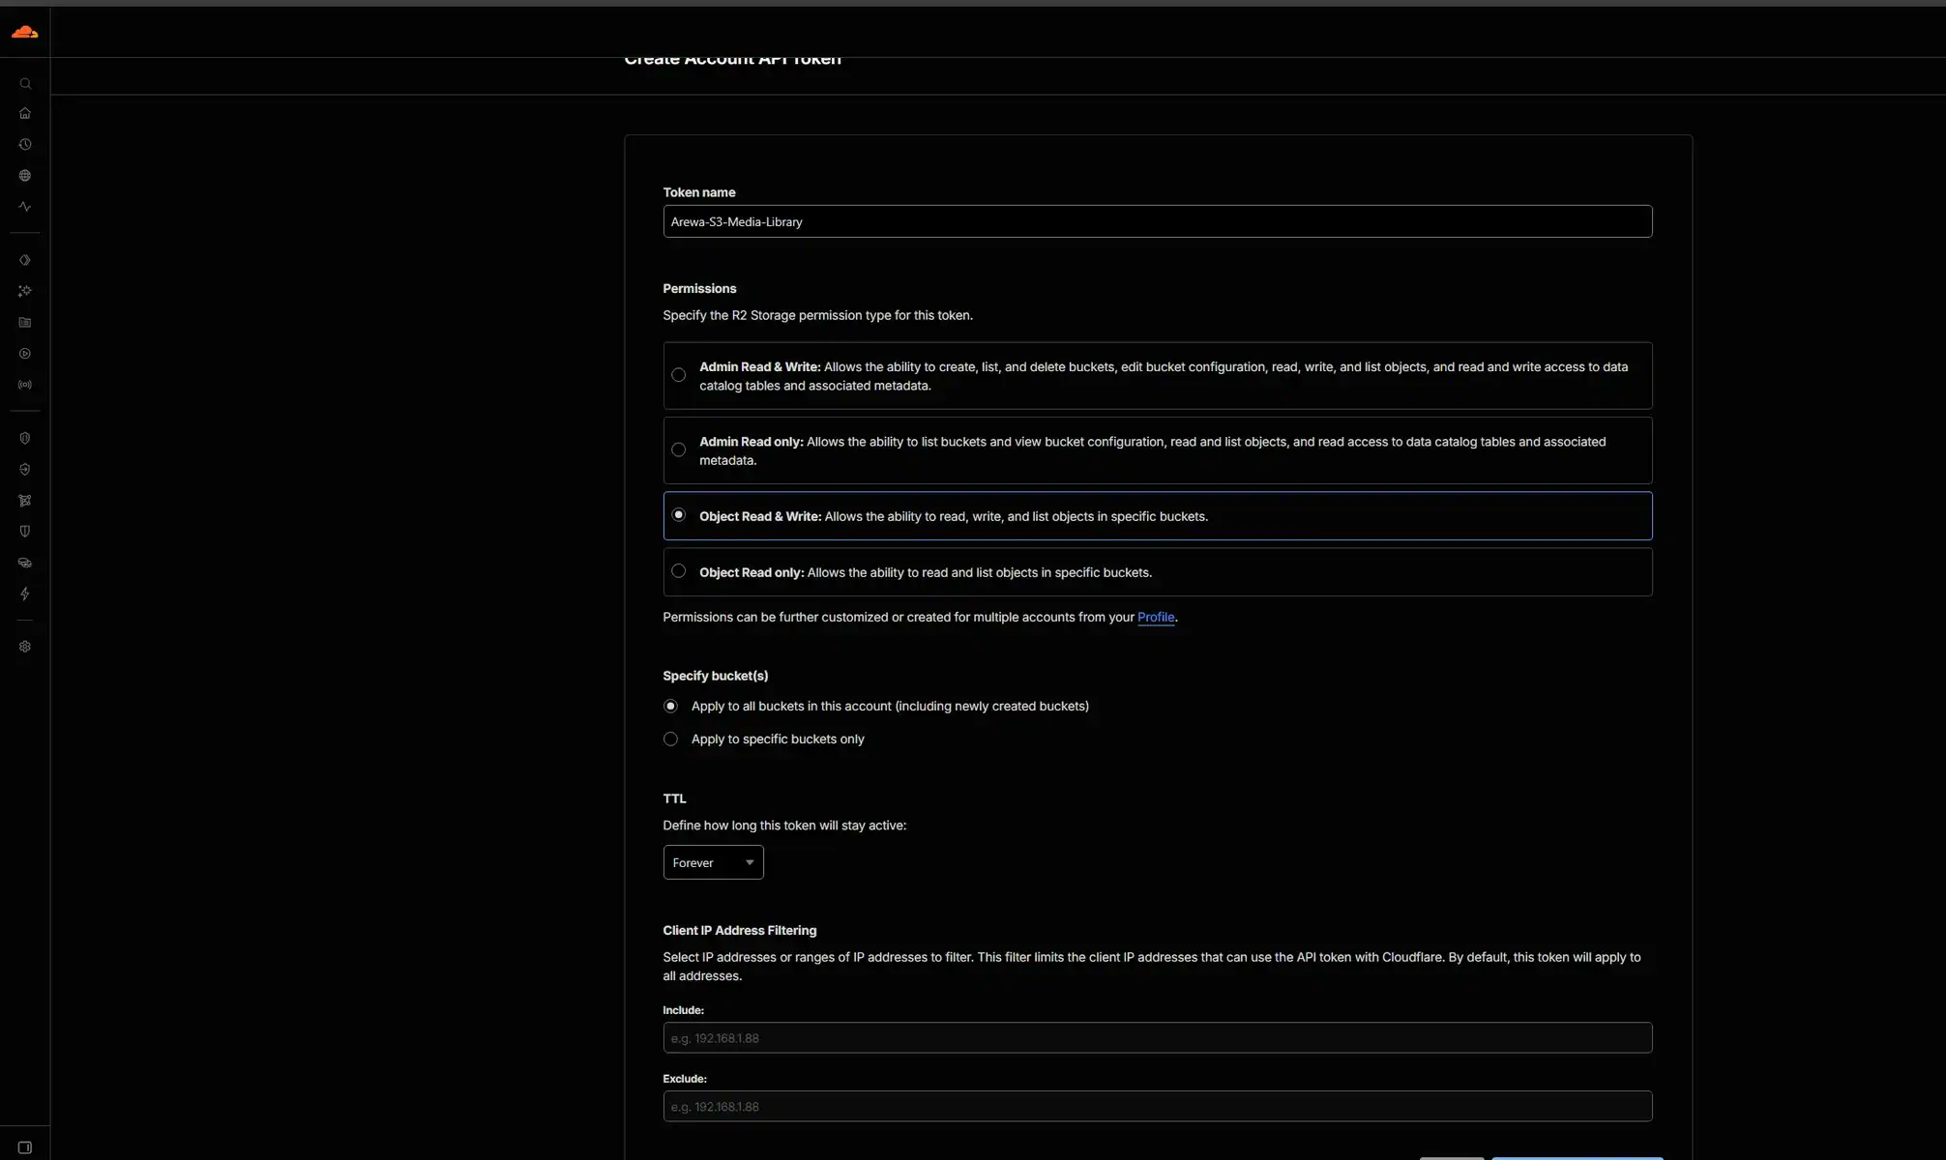Viewport: 1946px width, 1160px height.
Task: Go to the home icon in the sidebar
Action: point(25,113)
